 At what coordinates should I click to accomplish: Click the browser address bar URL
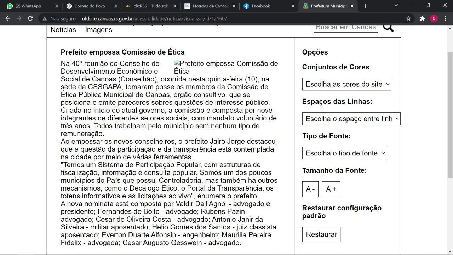155,18
